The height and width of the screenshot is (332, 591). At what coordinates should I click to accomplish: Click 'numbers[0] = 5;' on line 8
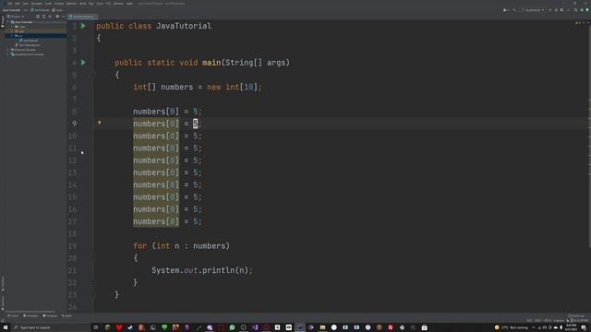click(167, 112)
